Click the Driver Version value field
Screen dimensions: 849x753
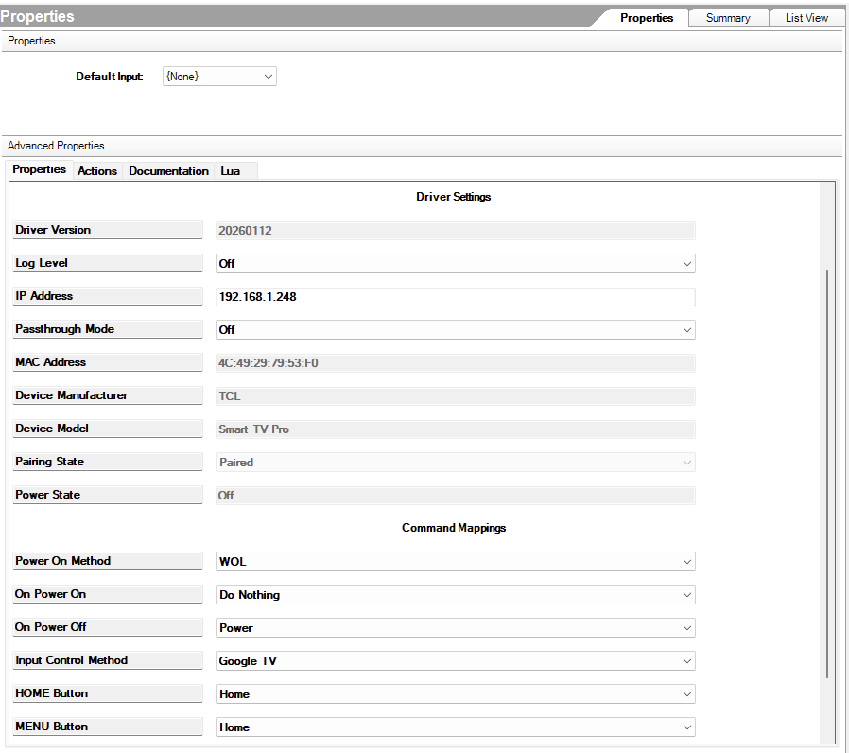[x=455, y=230]
